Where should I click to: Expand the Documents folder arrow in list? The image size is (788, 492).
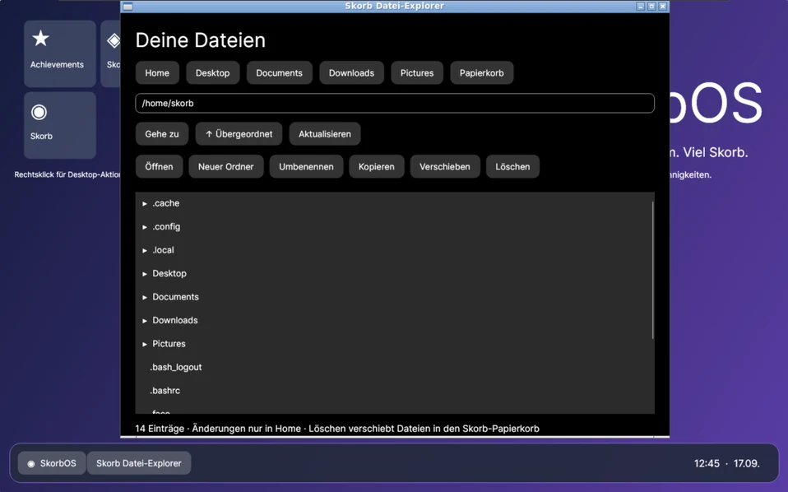point(144,297)
